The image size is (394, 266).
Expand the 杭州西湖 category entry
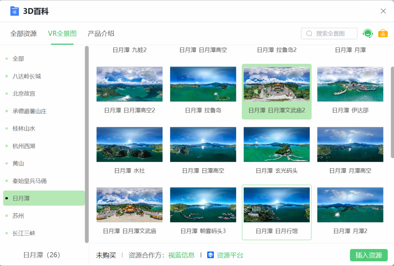(24, 146)
